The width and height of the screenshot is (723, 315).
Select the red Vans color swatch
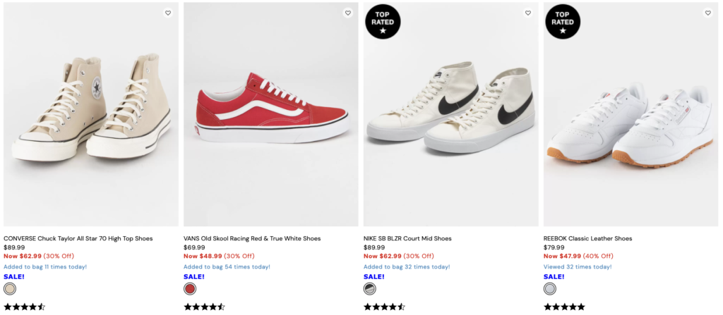[x=190, y=288]
